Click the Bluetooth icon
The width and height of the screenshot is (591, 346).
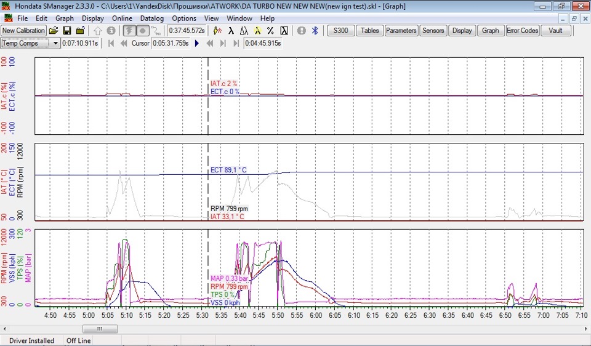pos(315,31)
